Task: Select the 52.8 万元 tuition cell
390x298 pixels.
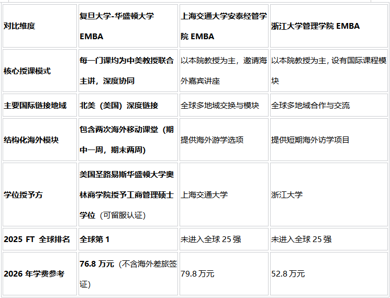Action: [x=288, y=274]
